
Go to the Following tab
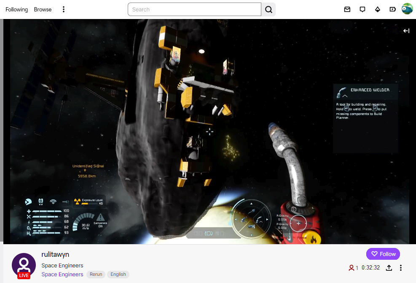pos(17,9)
